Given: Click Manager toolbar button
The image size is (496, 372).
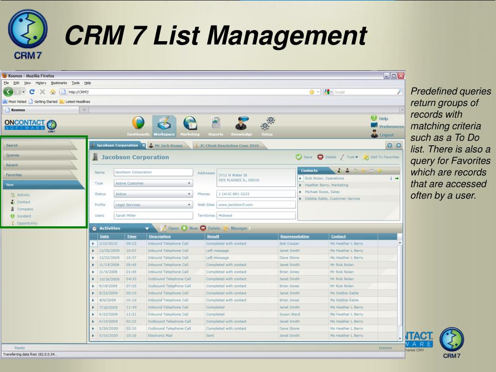Looking at the screenshot, I should tap(236, 228).
